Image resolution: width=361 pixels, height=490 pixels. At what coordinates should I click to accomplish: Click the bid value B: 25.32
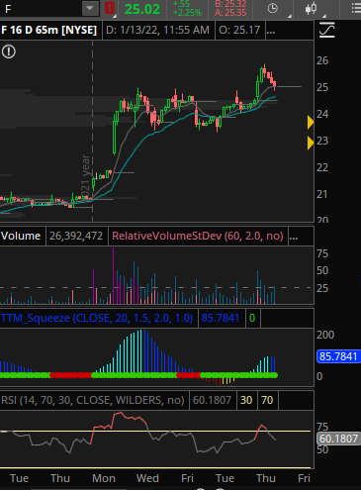(x=230, y=4)
